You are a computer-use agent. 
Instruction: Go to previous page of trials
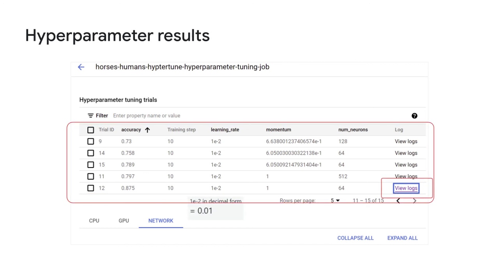[398, 201]
